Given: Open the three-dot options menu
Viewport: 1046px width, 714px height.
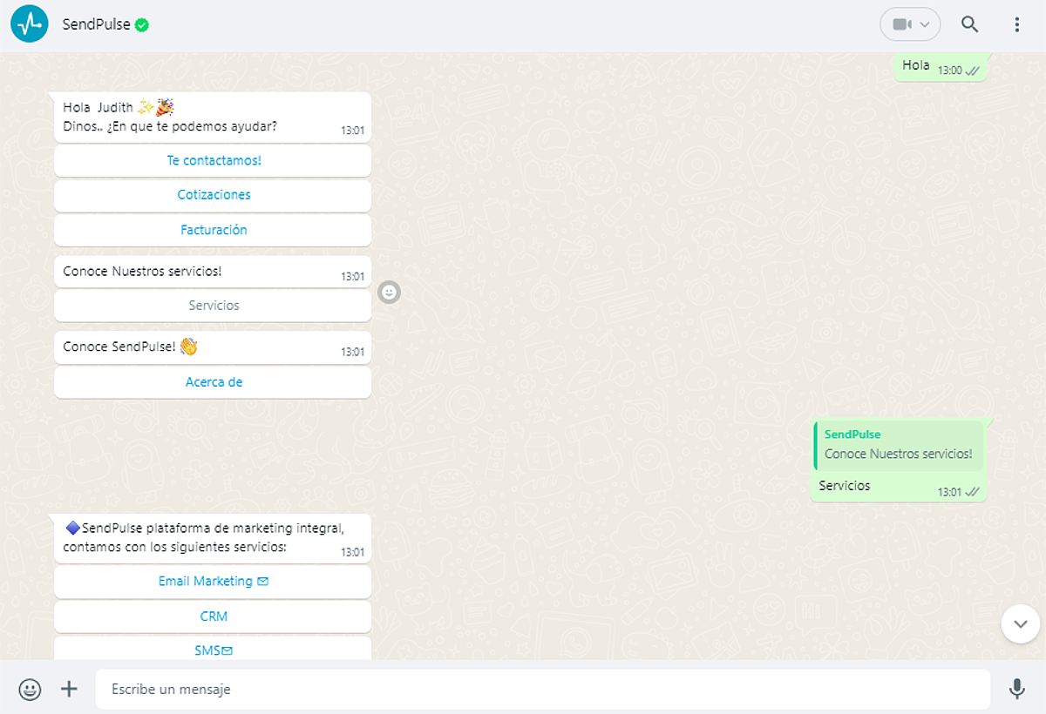Looking at the screenshot, I should [x=1017, y=24].
